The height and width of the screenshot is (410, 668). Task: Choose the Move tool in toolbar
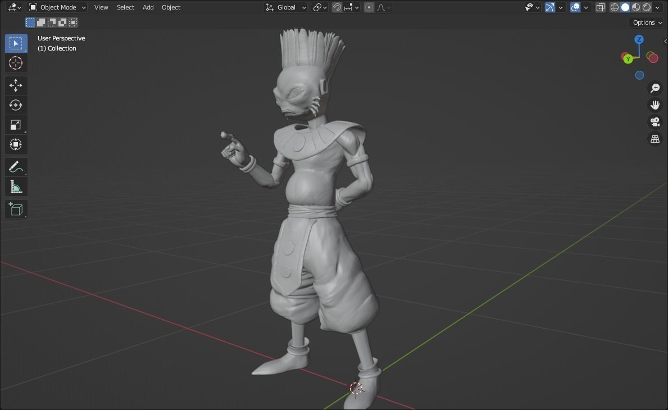[x=16, y=85]
